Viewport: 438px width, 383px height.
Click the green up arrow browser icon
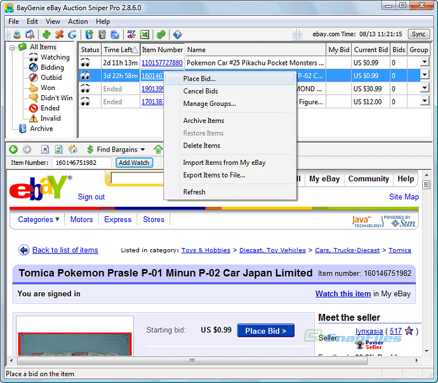click(158, 150)
